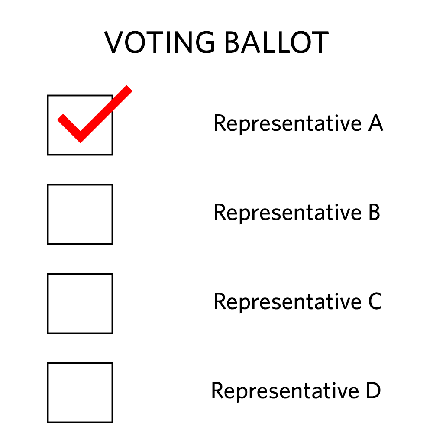
Task: Select the Representative A label
Action: click(x=298, y=123)
